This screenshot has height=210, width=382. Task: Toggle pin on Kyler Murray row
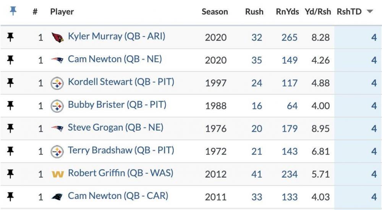[11, 37]
